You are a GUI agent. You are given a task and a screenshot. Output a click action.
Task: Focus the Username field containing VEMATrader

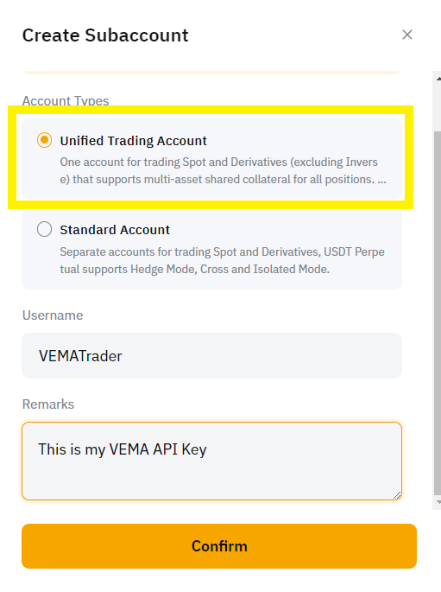coord(211,356)
